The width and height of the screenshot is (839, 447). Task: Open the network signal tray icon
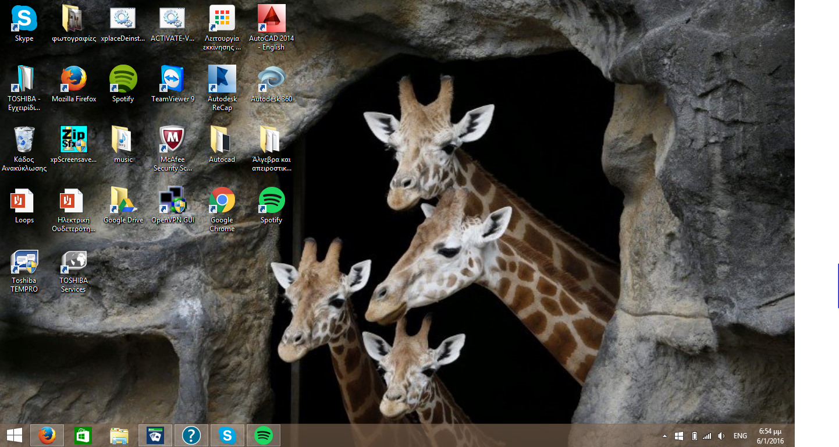point(707,436)
